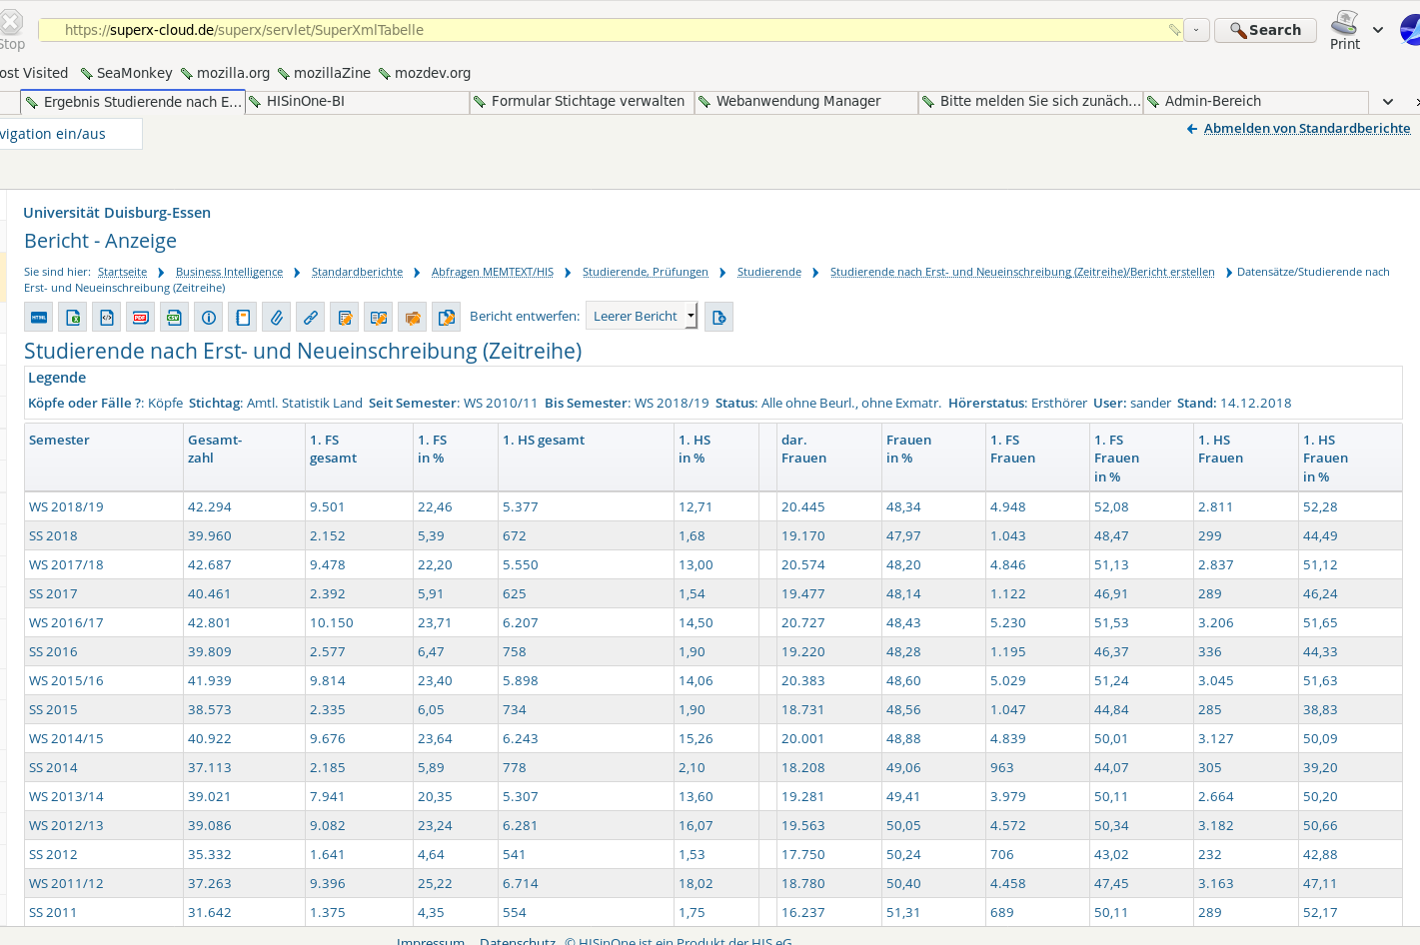
Task: Export report to Excel icon
Action: [73, 318]
